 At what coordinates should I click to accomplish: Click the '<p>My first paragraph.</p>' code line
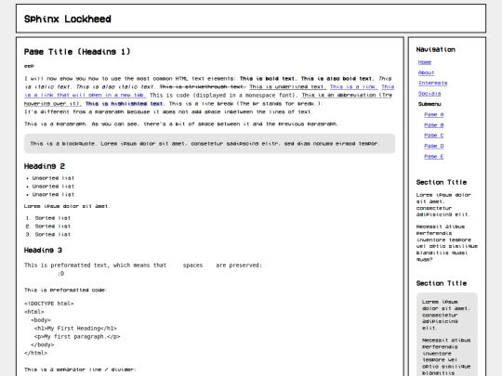pyautogui.click(x=77, y=337)
